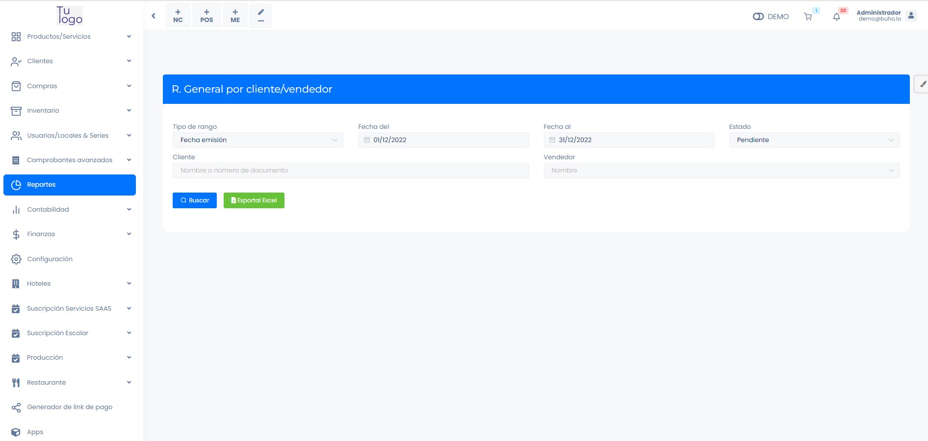Click the plus POS shortcut button
The image size is (928, 441).
point(206,16)
